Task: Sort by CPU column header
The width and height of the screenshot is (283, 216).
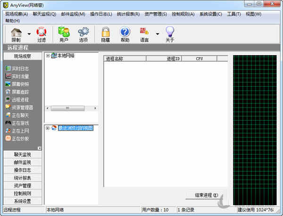Action: pos(199,58)
